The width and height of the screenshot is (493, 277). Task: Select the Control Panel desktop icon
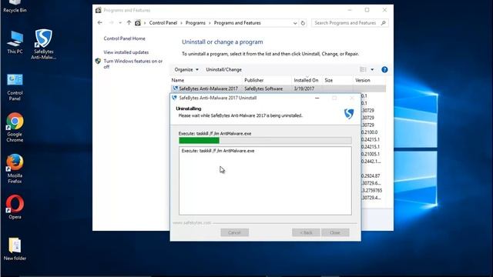[15, 87]
